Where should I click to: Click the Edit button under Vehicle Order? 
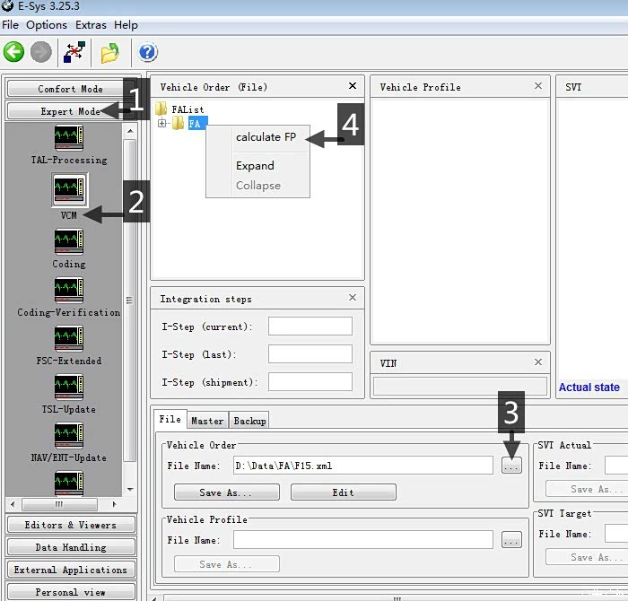343,492
